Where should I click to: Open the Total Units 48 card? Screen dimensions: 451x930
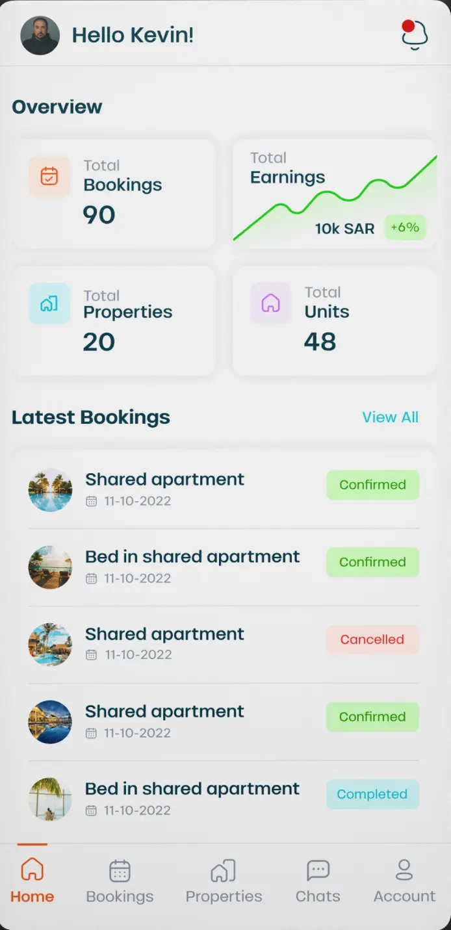pyautogui.click(x=334, y=321)
